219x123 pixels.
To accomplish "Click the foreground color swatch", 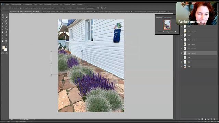I will 4,48.
